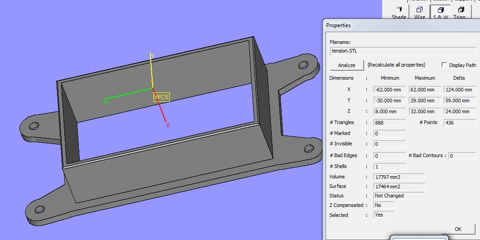Select the Z Maximum value 32.000 mm
The image size is (480, 240).
(x=425, y=111)
